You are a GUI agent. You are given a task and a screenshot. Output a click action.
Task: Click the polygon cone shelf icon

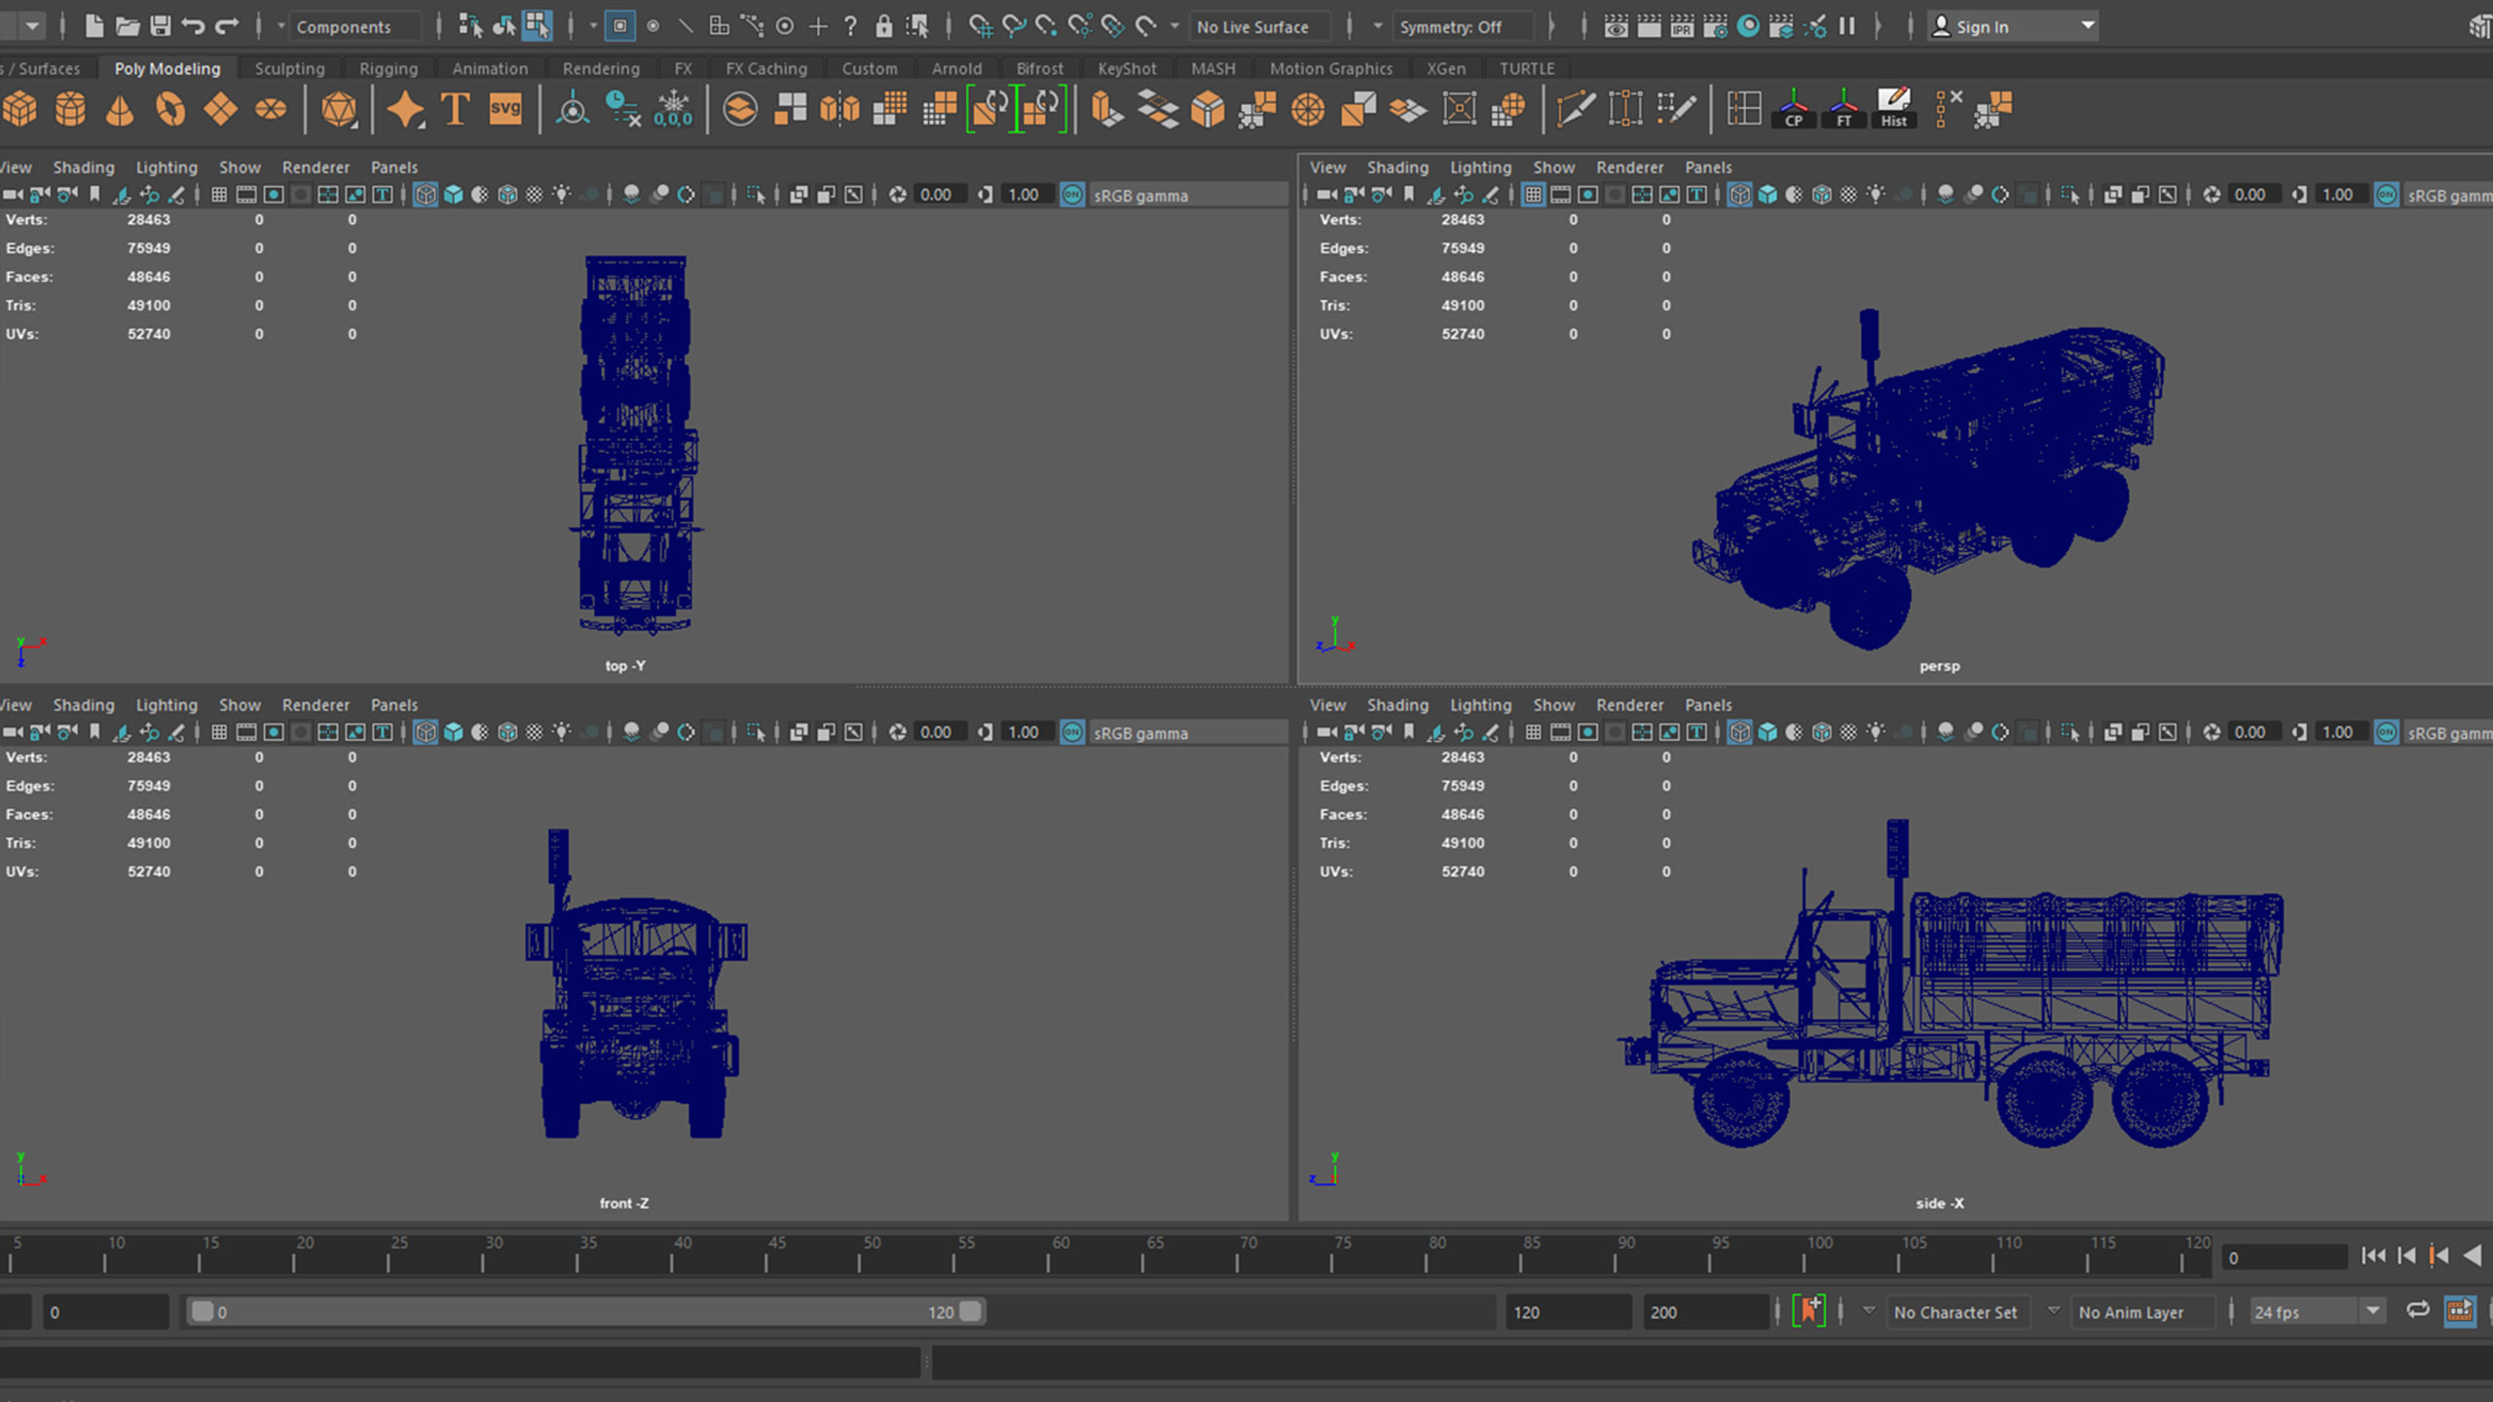point(120,109)
